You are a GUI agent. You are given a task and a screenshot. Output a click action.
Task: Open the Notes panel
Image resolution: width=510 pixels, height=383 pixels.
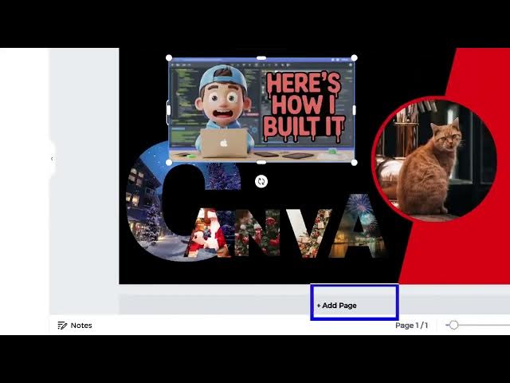click(x=75, y=326)
